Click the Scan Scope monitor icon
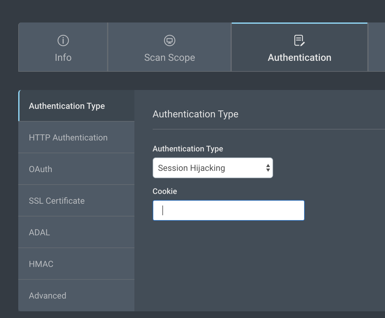This screenshot has width=385, height=318. tap(169, 40)
